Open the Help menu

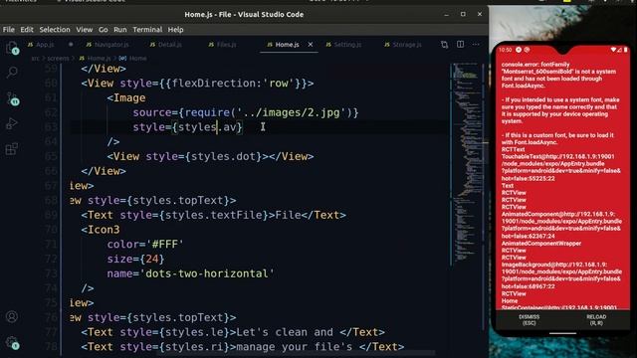click(x=175, y=30)
